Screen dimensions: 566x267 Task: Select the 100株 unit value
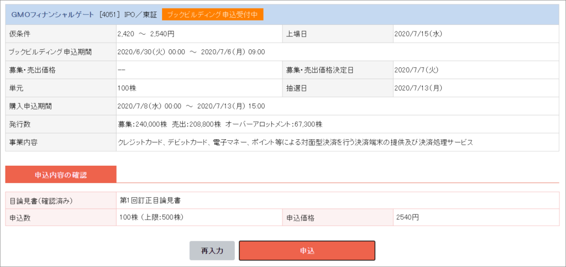[127, 88]
